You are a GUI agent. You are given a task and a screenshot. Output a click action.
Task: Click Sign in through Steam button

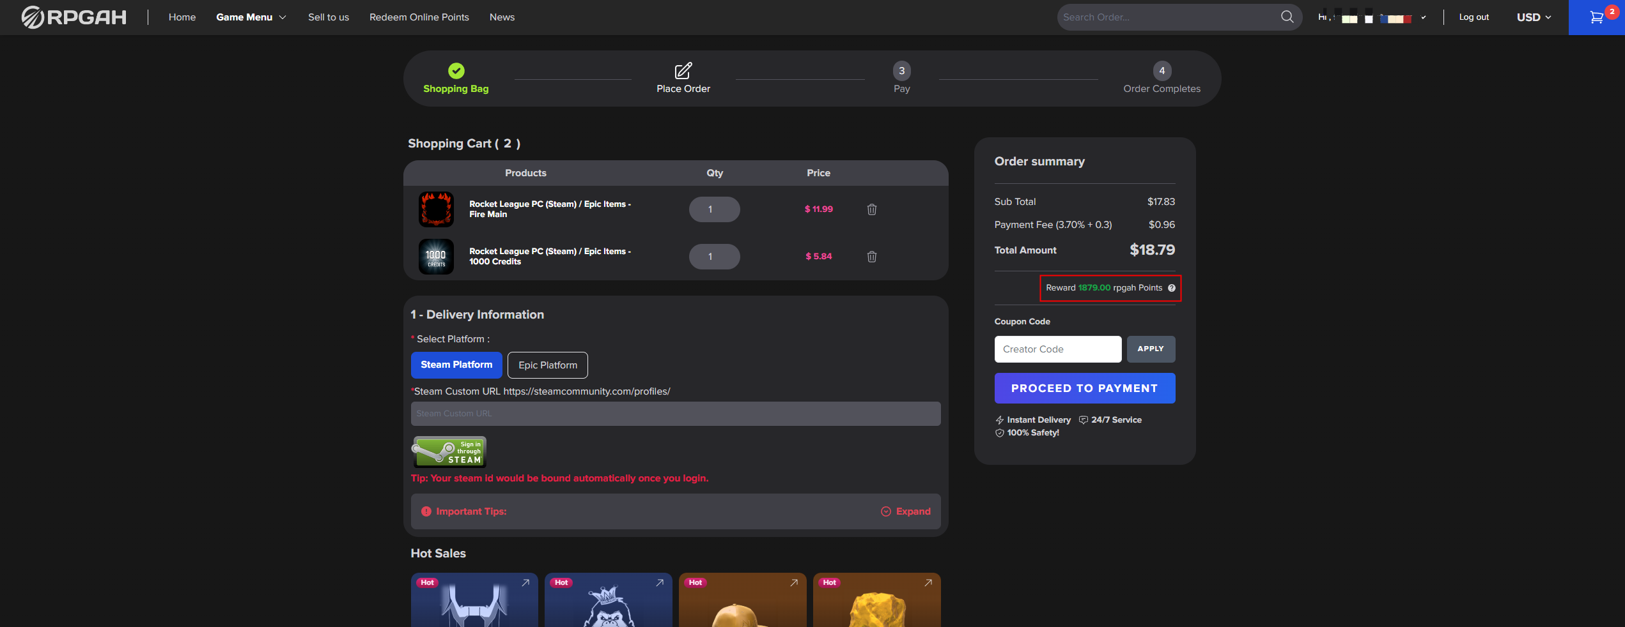[449, 452]
